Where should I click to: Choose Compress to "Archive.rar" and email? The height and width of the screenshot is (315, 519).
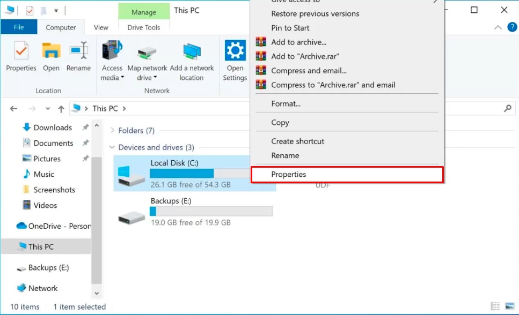pyautogui.click(x=347, y=85)
